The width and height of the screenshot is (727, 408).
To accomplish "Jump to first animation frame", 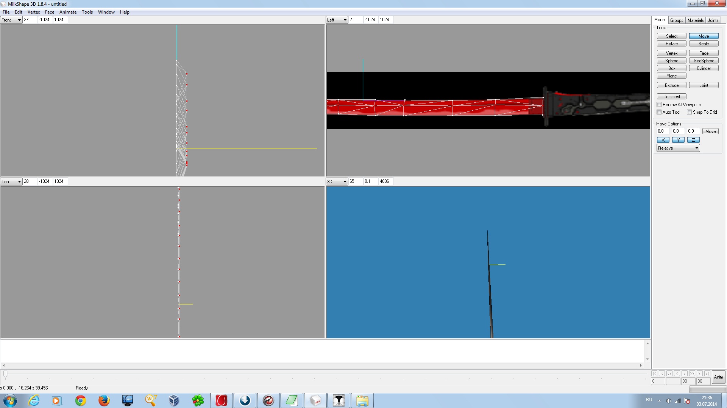I will (654, 374).
